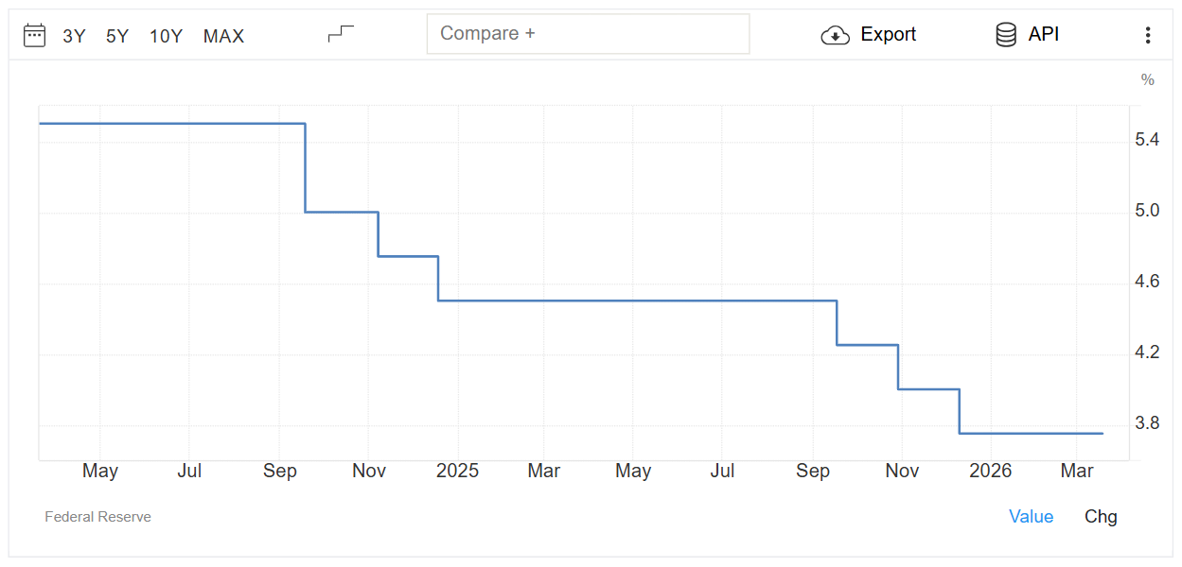Screen dimensions: 1182x567
Task: Click the API database icon
Action: (x=1005, y=35)
